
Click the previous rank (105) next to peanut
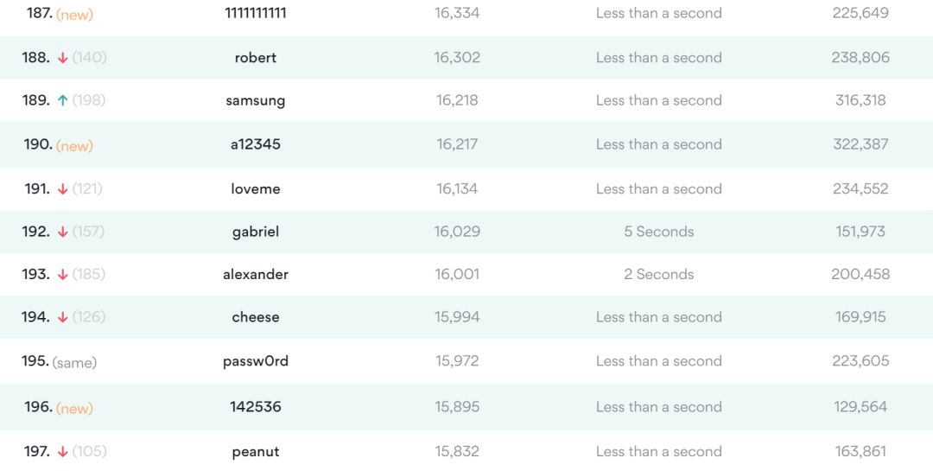pyautogui.click(x=90, y=452)
